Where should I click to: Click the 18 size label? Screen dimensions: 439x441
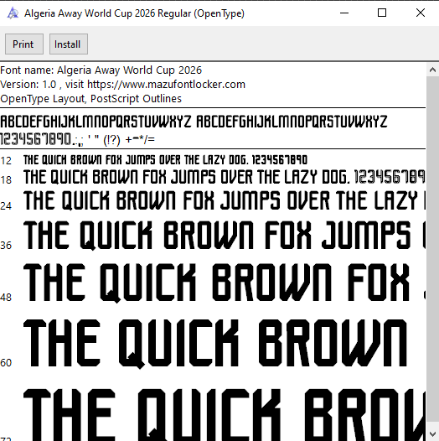pos(6,180)
